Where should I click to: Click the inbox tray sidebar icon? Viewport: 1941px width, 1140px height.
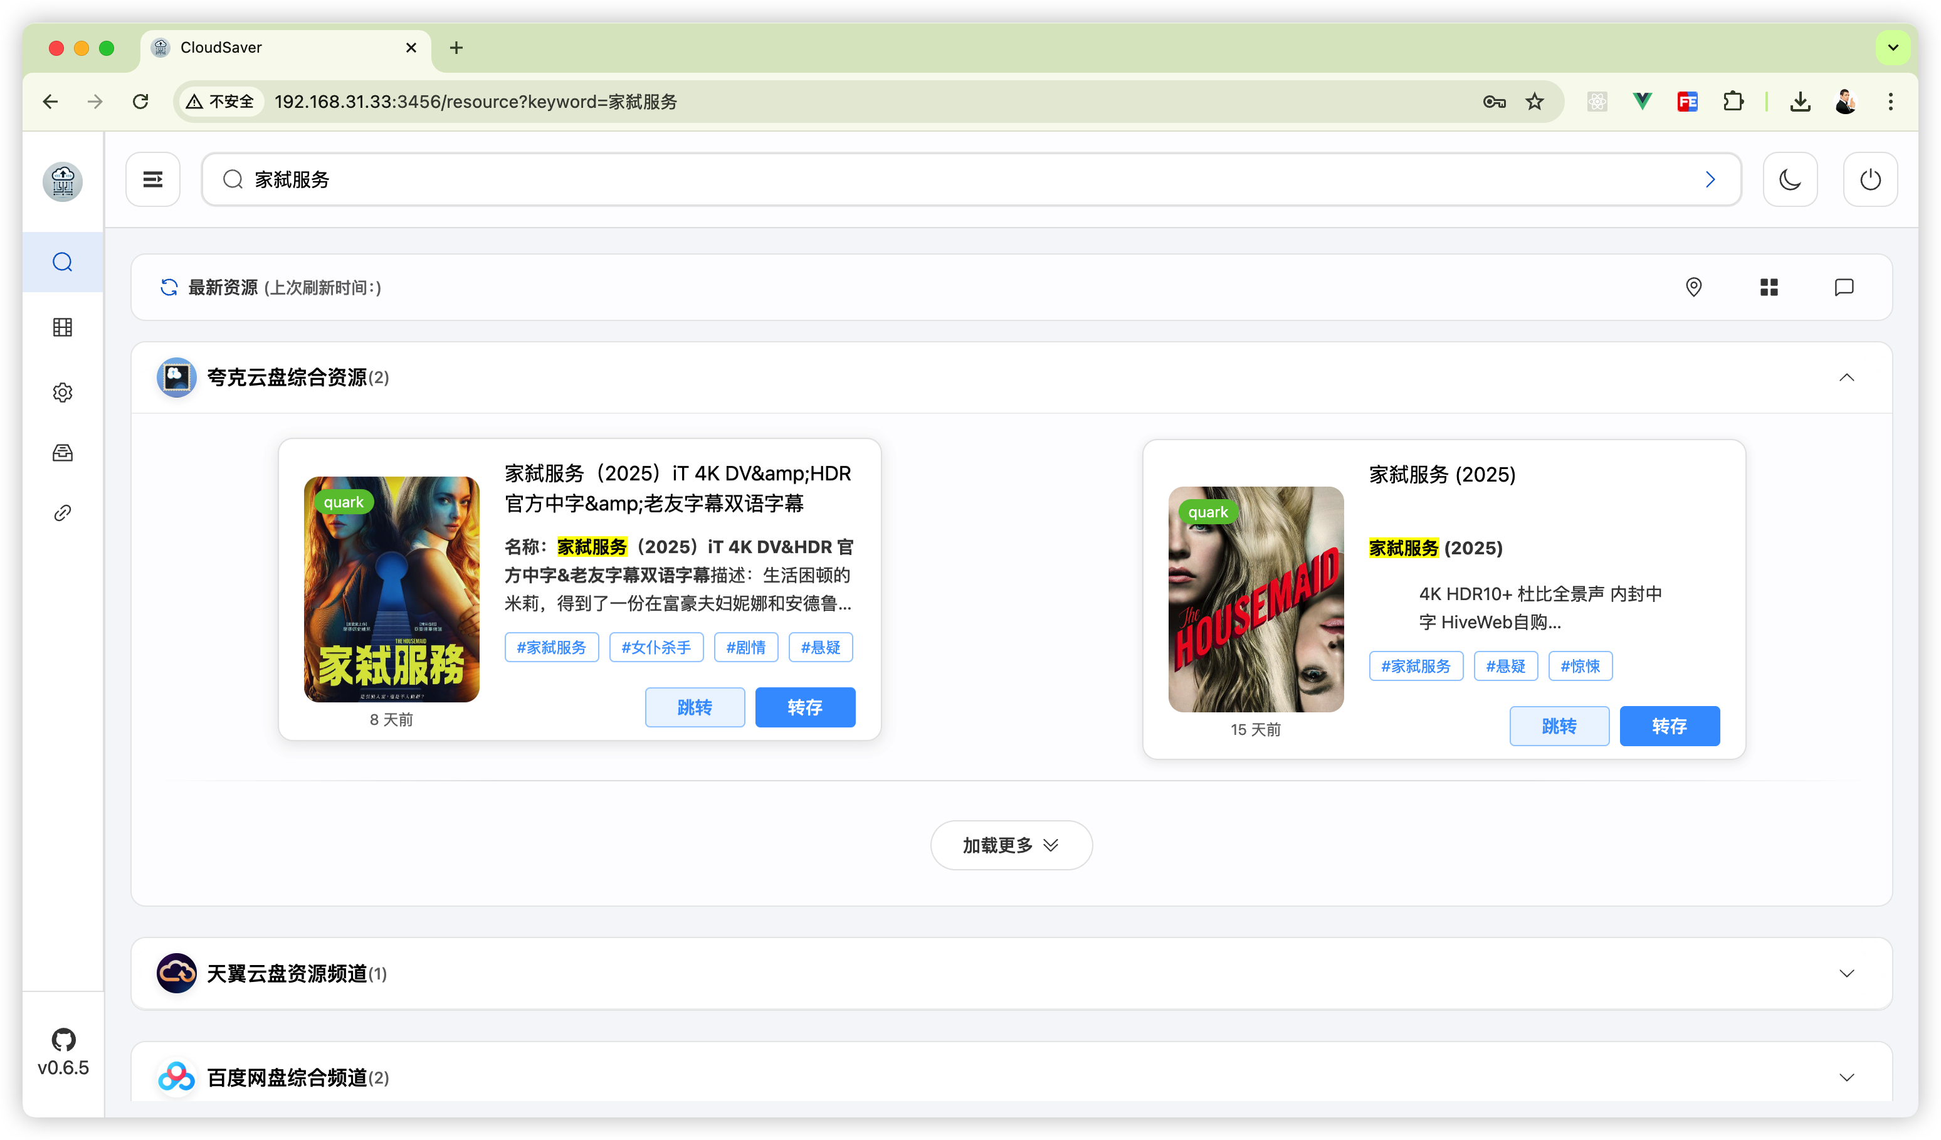click(x=63, y=453)
